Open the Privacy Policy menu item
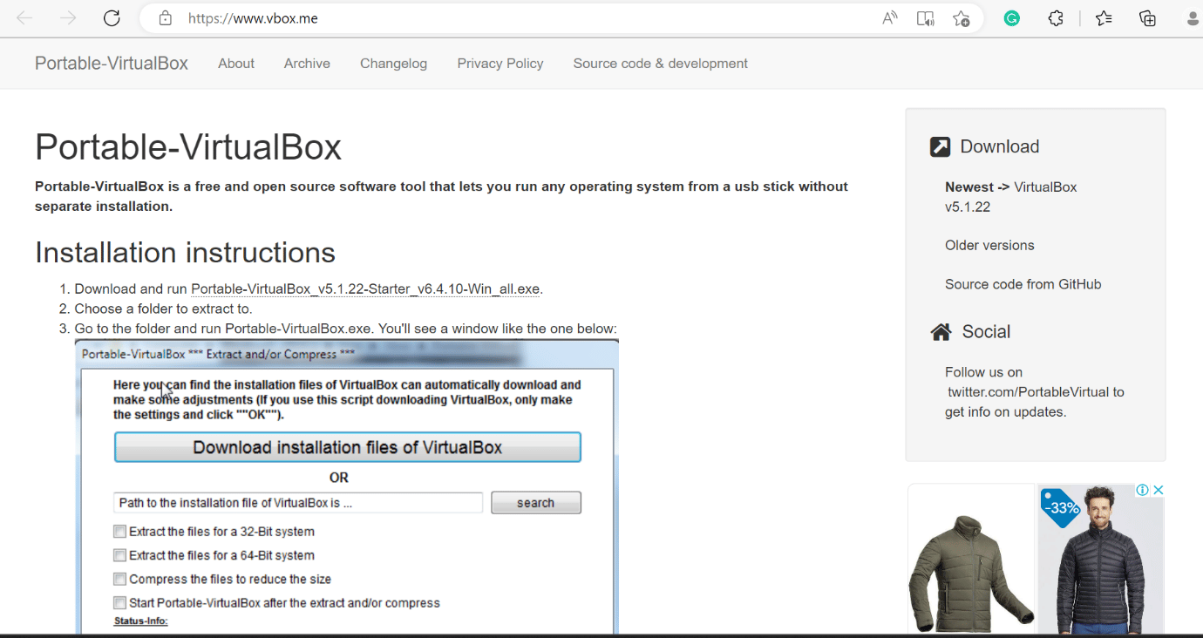 (500, 64)
